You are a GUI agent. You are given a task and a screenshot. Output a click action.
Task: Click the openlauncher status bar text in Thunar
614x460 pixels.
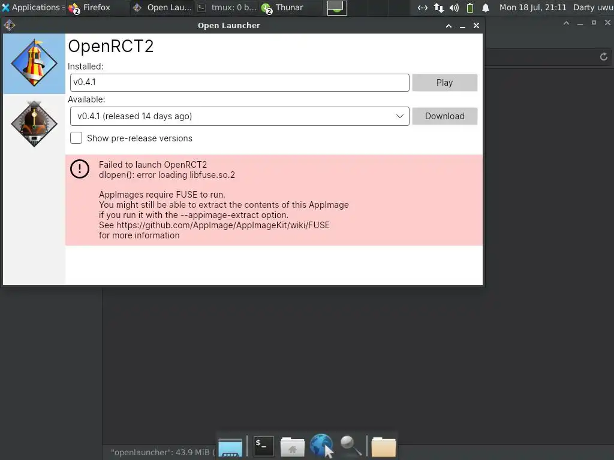(162, 453)
